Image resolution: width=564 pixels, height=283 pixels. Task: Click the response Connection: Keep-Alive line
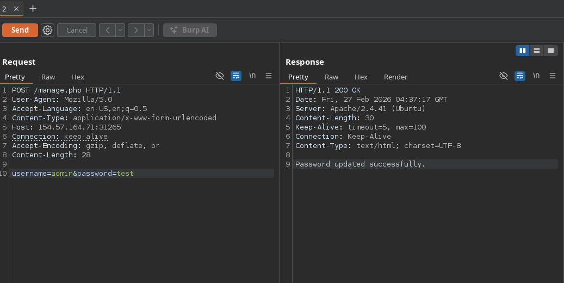coord(343,137)
